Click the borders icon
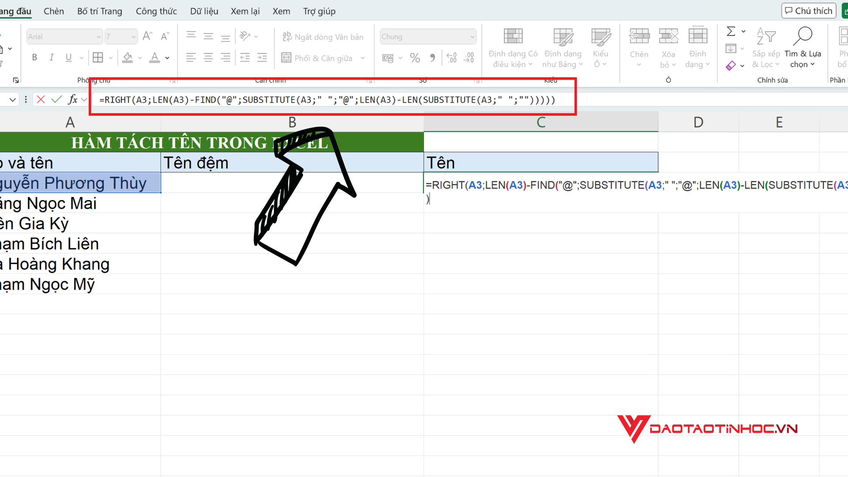This screenshot has height=477, width=848. 98,57
